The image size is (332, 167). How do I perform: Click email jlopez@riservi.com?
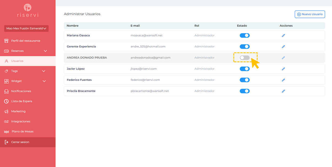[x=144, y=69]
